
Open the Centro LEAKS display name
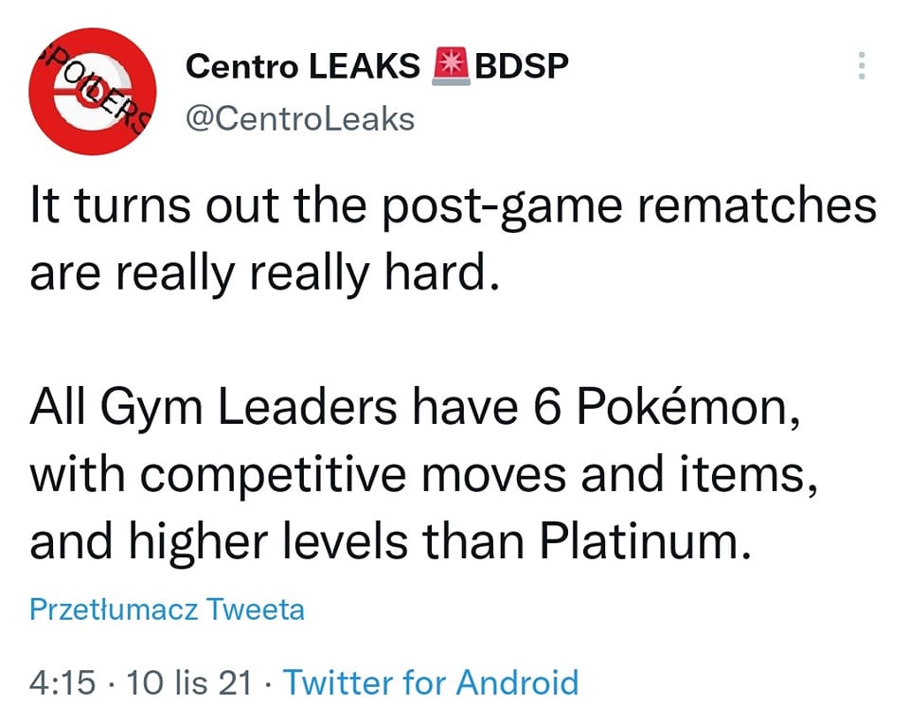coord(303,66)
